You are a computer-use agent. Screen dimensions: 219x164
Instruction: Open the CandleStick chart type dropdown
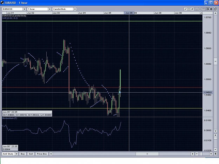tap(75, 9)
